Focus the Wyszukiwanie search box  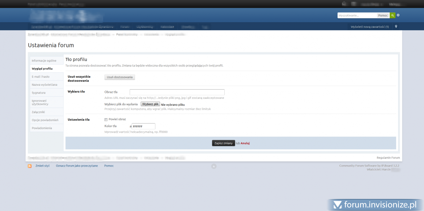357,16
